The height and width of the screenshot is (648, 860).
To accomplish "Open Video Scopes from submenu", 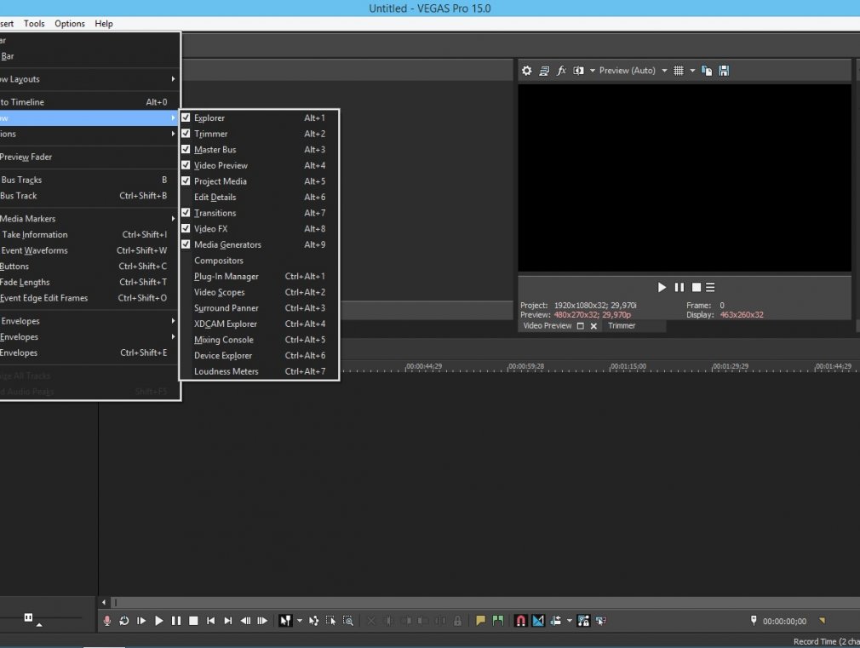I will pyautogui.click(x=259, y=292).
